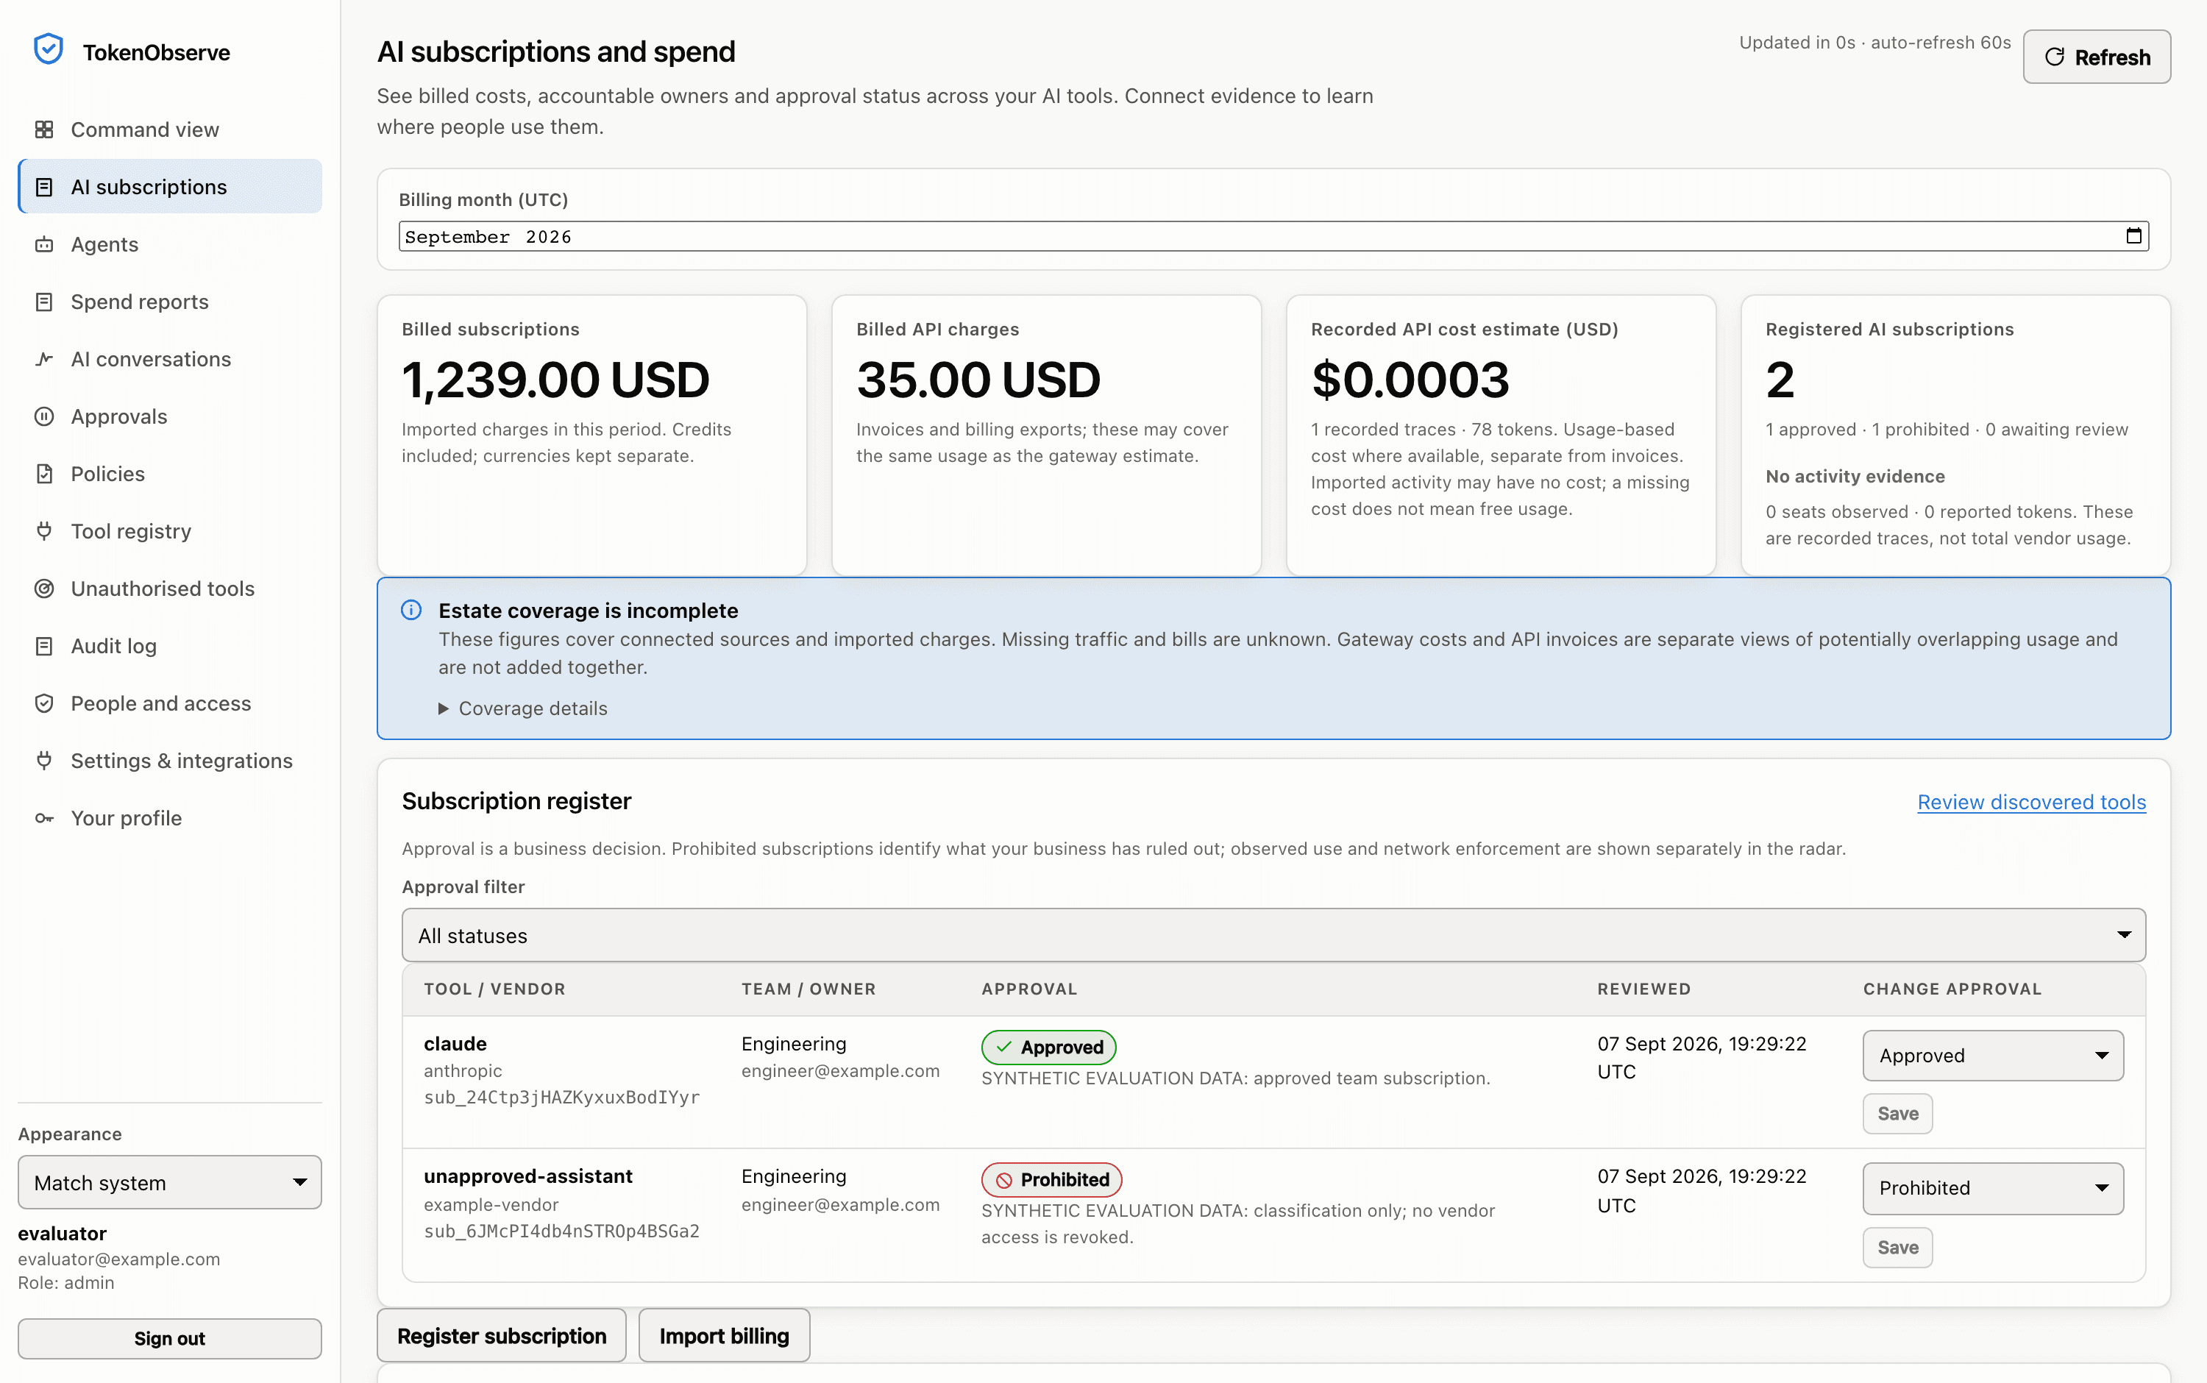This screenshot has width=2207, height=1383.
Task: Click the claude tool name in the register
Action: coord(455,1044)
